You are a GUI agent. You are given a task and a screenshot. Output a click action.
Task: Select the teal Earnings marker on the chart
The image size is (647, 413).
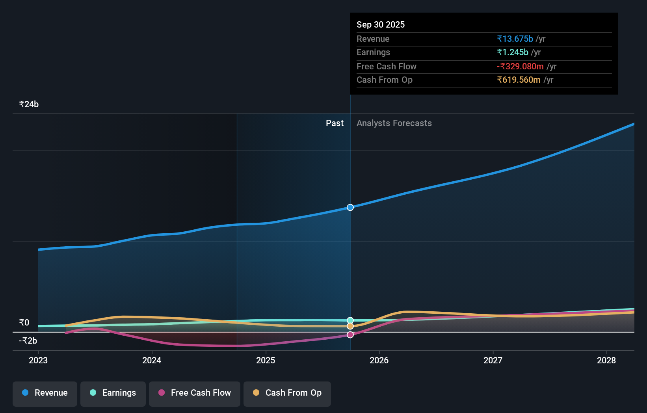(x=350, y=320)
